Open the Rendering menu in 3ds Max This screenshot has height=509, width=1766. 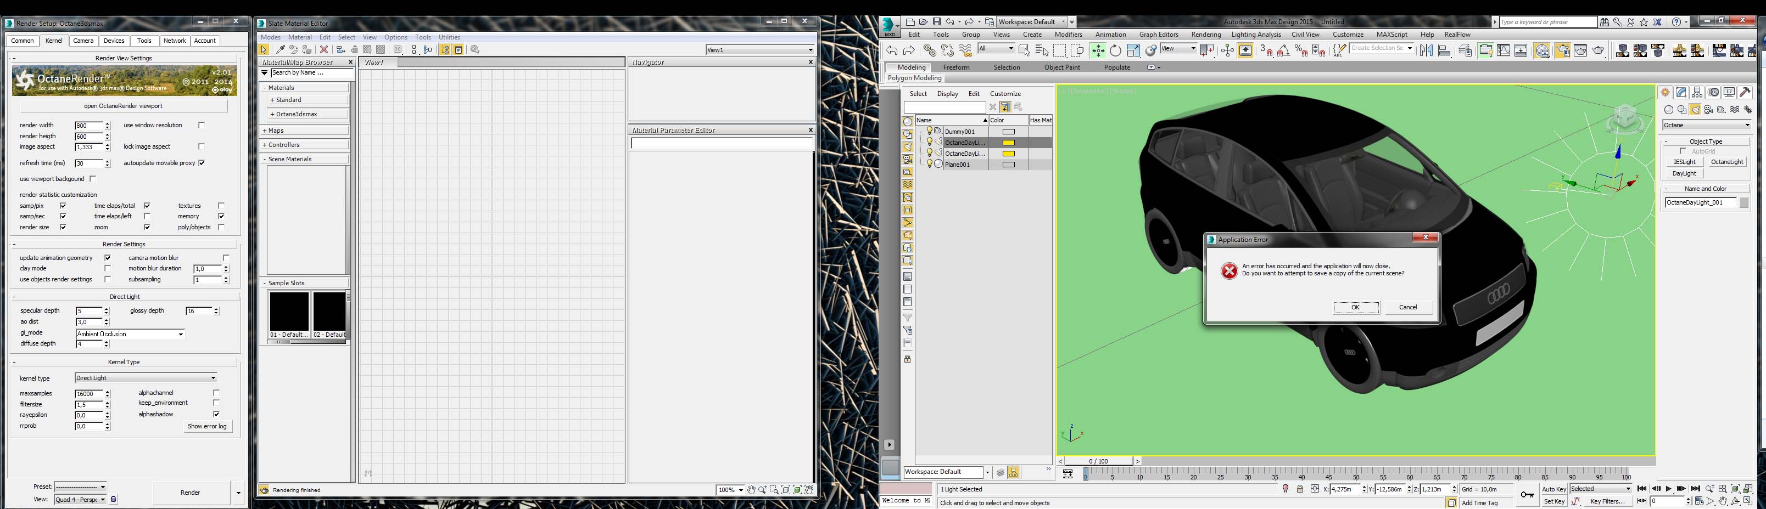click(1206, 35)
